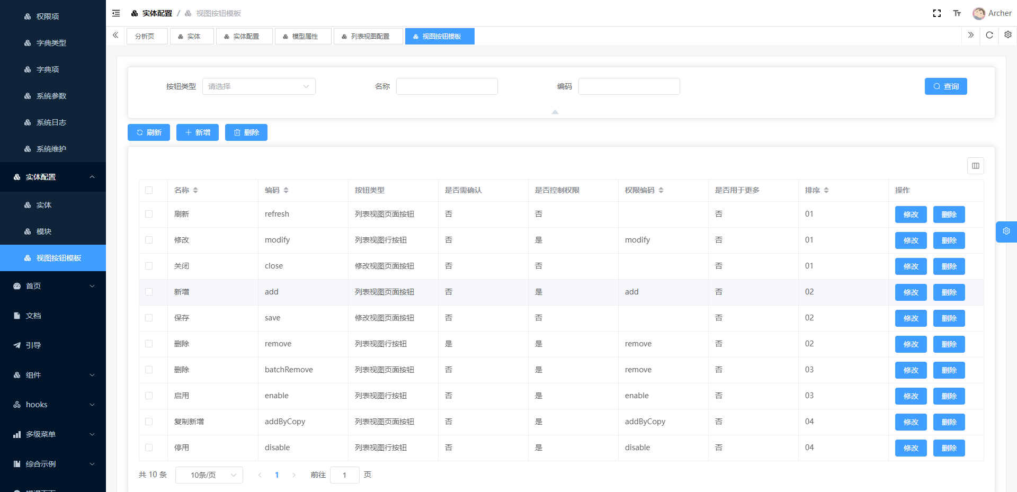This screenshot has height=492, width=1017.
Task: Click the Archer user avatar
Action: click(979, 13)
